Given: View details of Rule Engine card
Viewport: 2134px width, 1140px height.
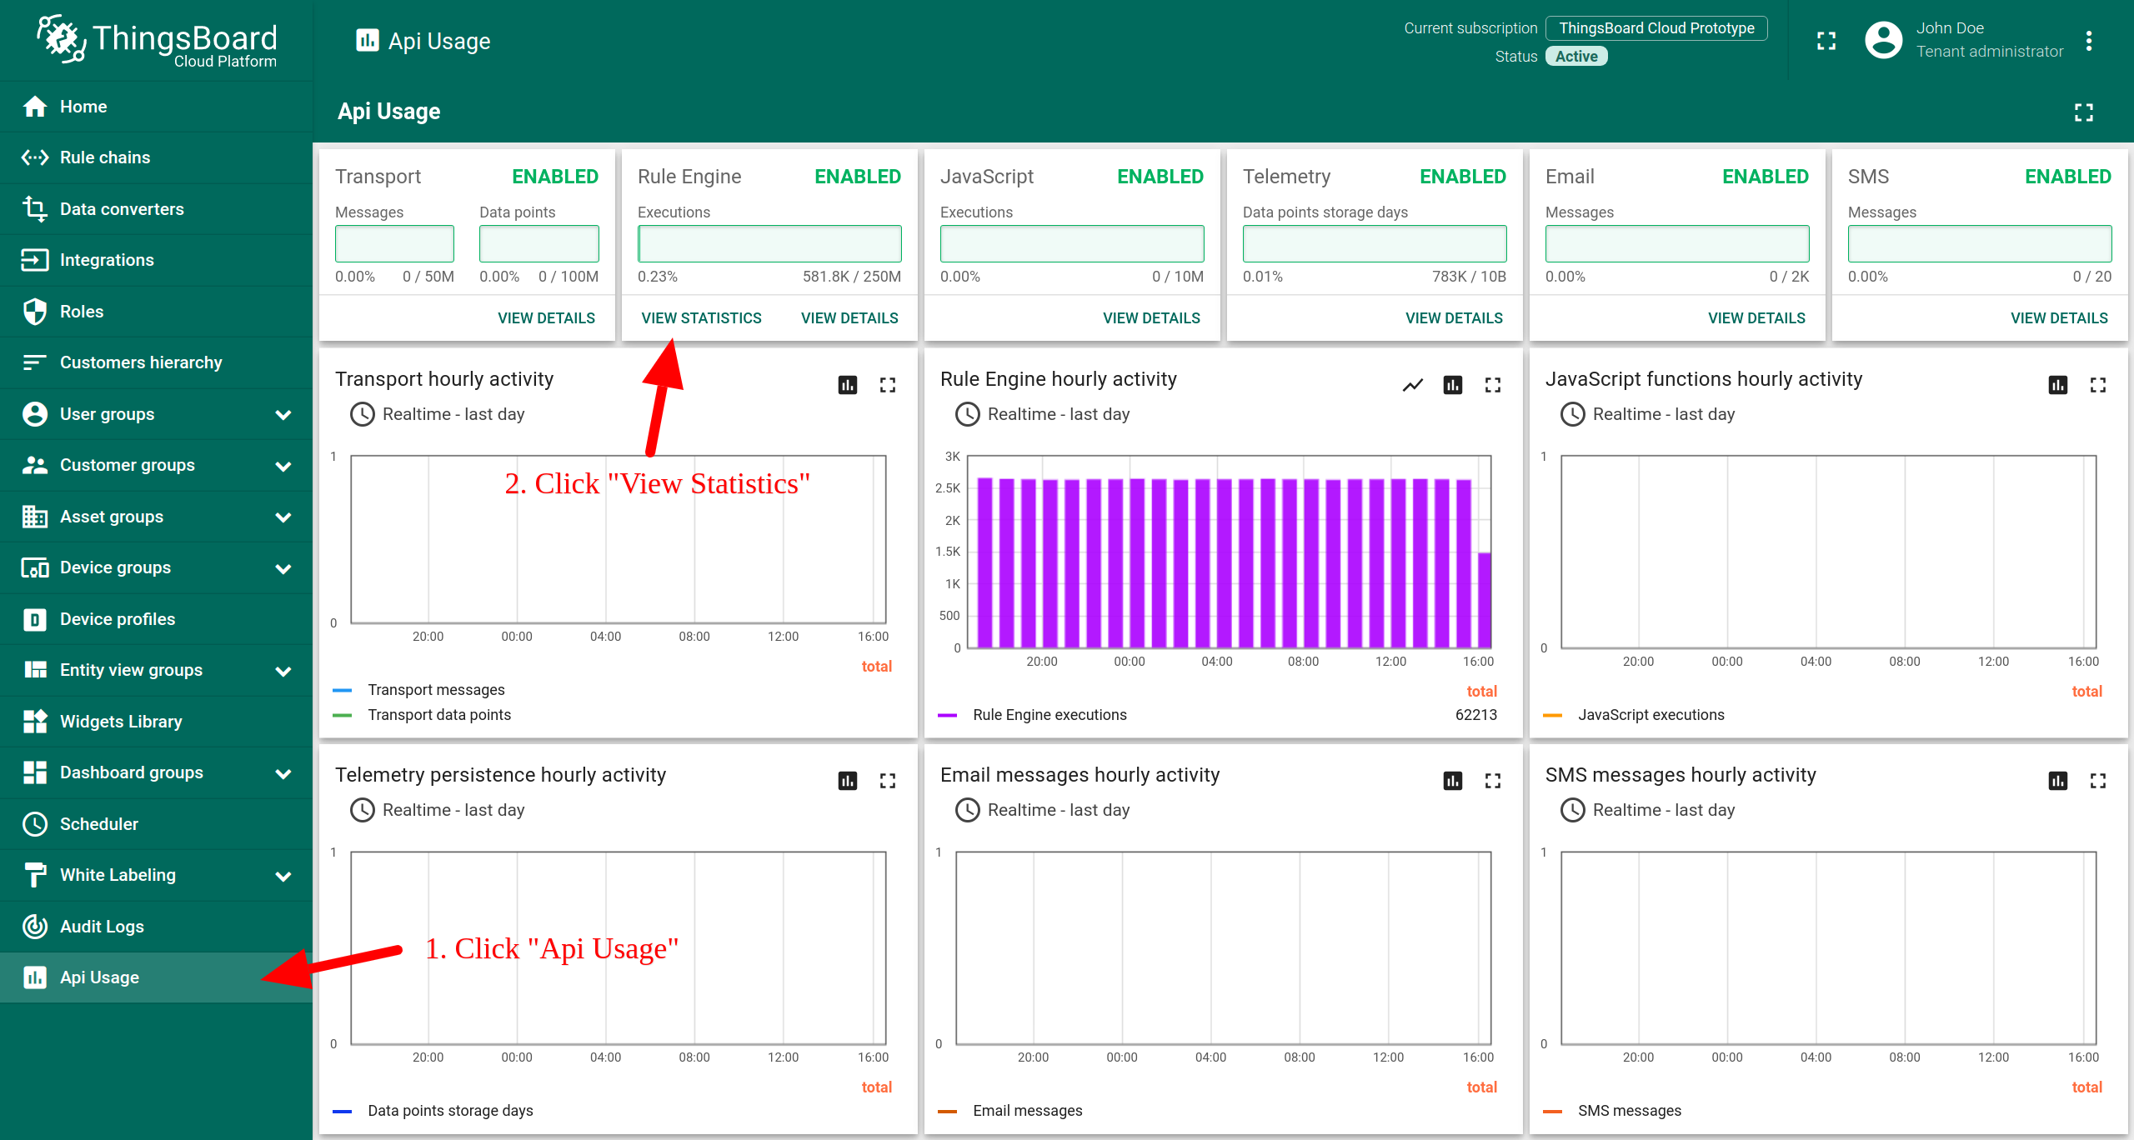Looking at the screenshot, I should tap(849, 318).
